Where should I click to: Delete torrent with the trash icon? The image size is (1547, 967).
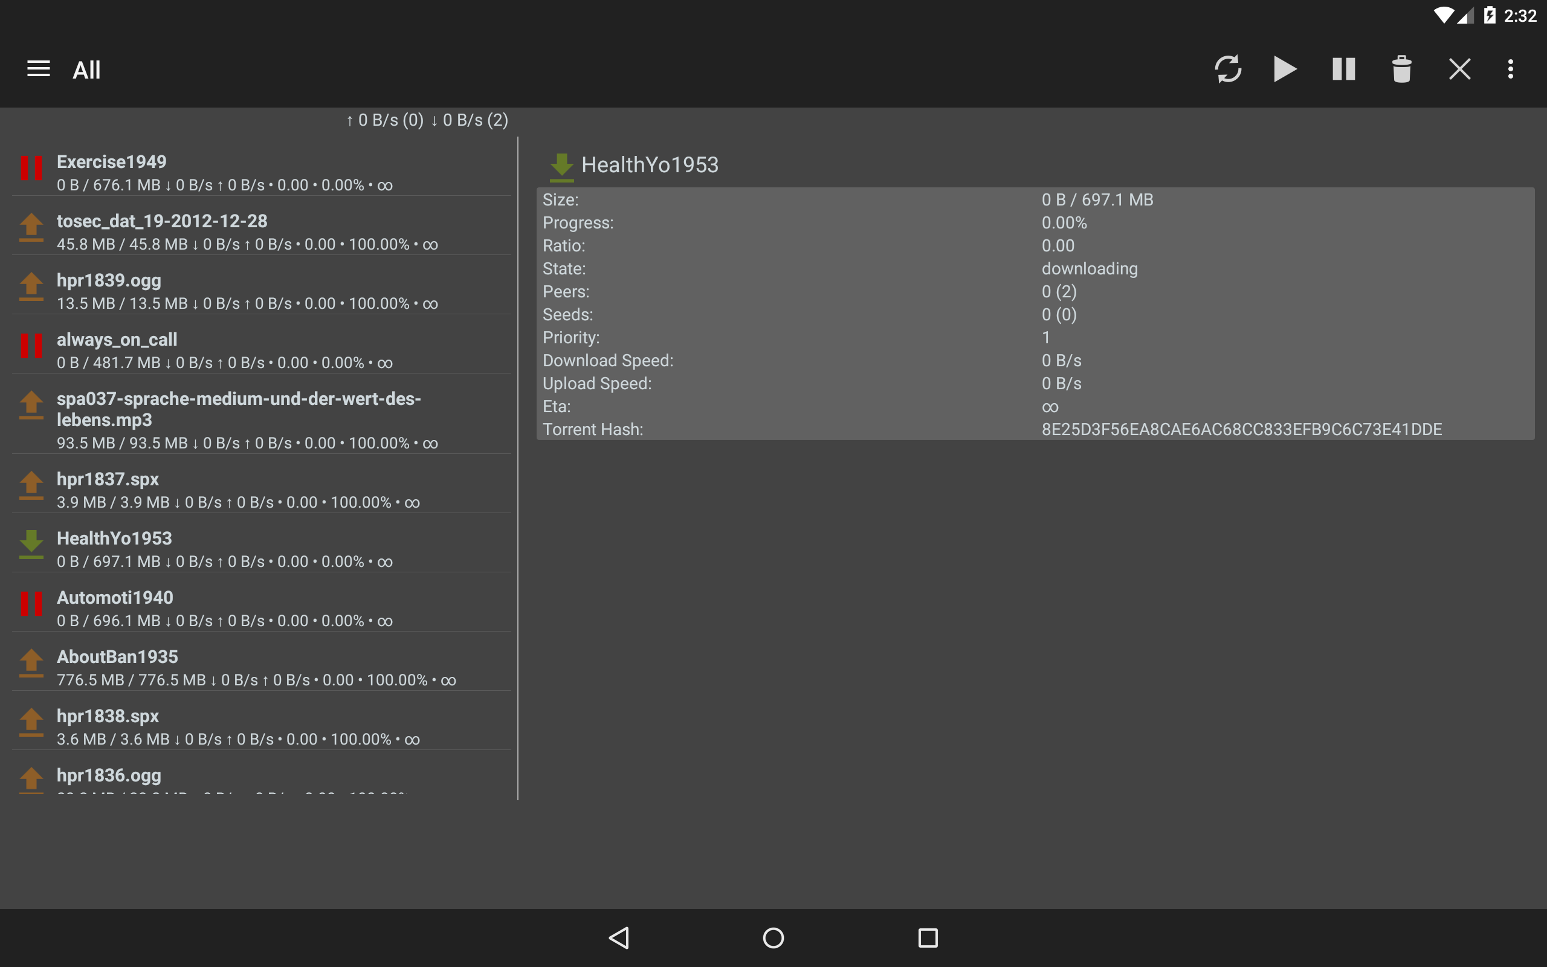1401,69
